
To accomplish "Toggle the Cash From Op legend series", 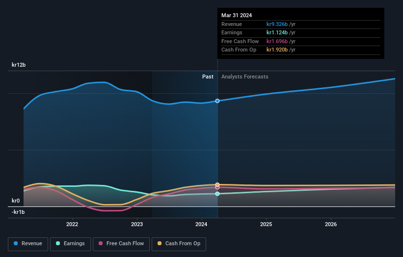I will click(179, 244).
